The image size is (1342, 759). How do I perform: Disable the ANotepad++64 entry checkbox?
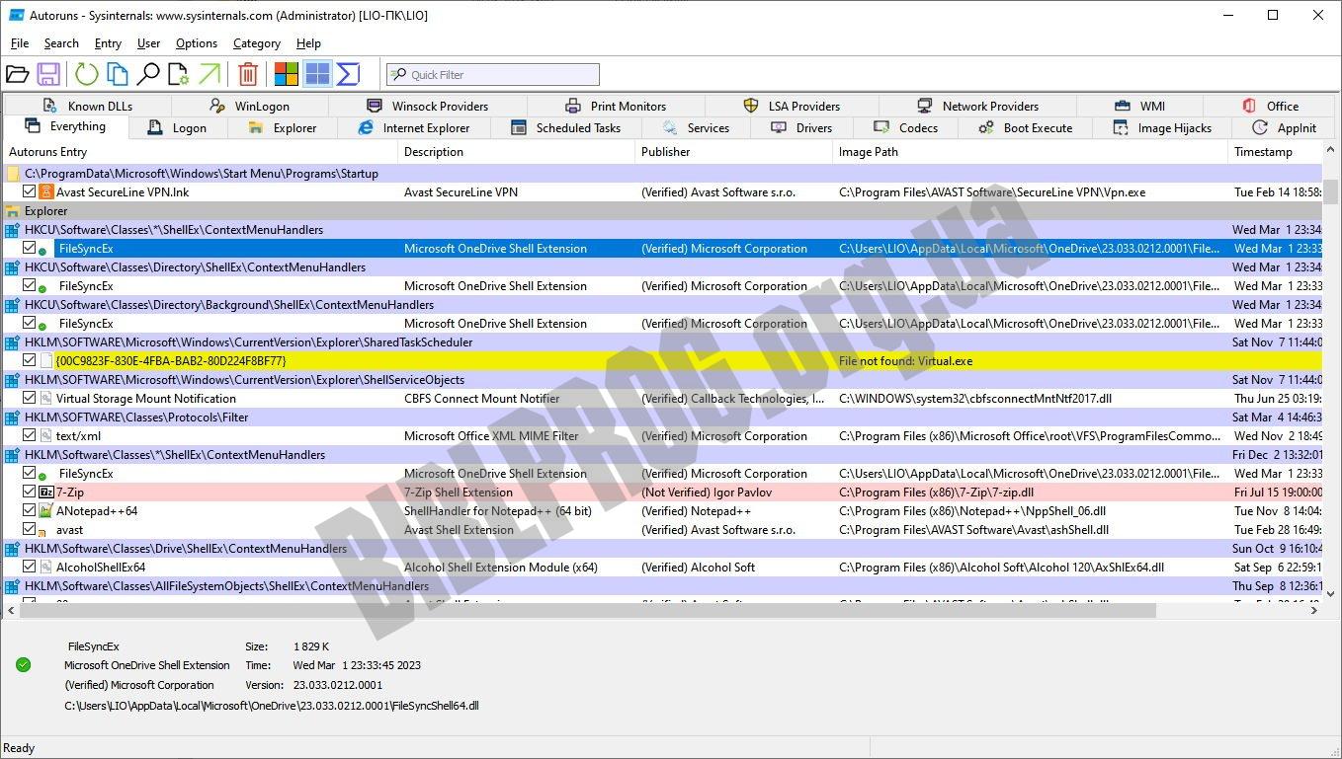pos(30,511)
